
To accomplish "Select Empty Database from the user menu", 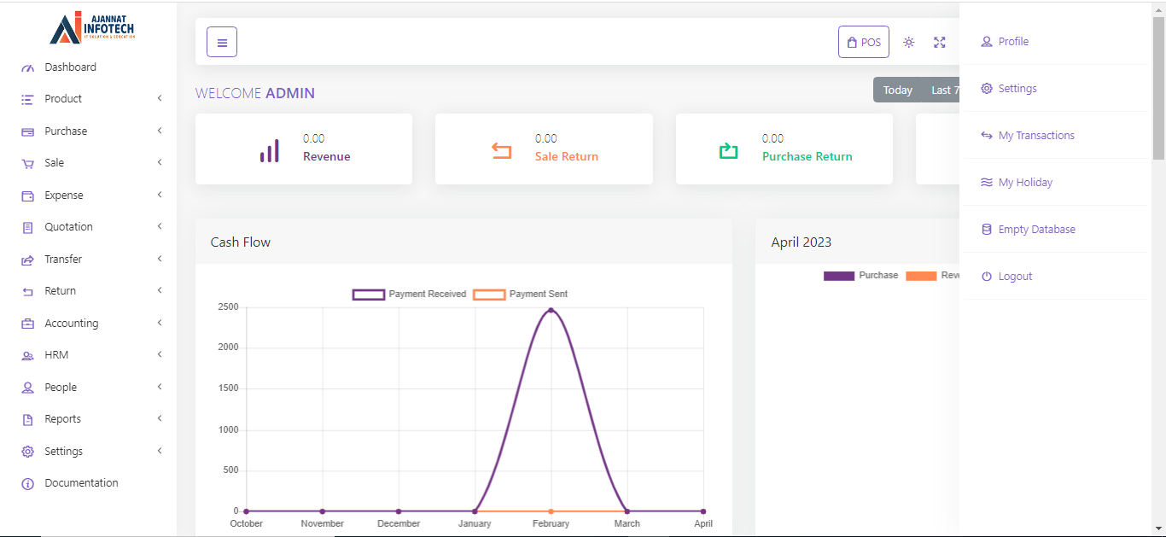I will click(1036, 230).
